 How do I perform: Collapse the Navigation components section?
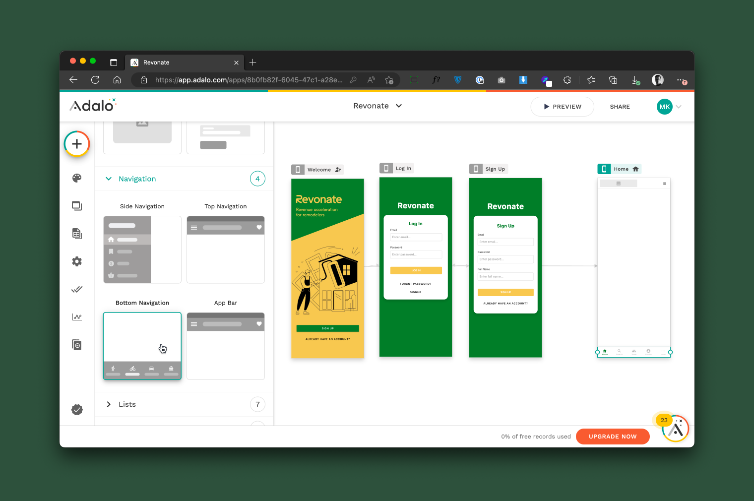(109, 179)
